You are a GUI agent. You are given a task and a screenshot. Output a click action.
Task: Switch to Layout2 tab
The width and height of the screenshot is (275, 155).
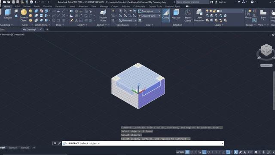25,148
